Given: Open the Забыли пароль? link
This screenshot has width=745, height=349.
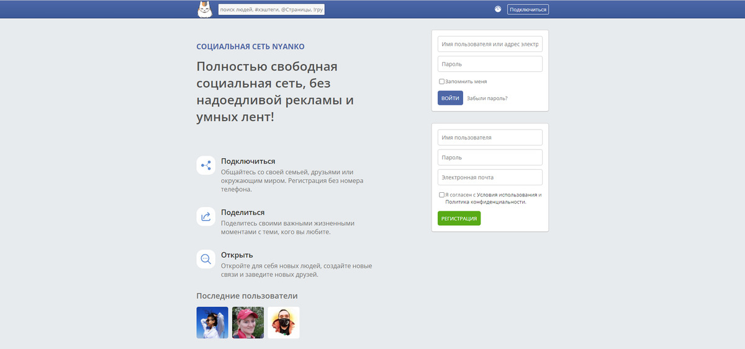Looking at the screenshot, I should [487, 98].
